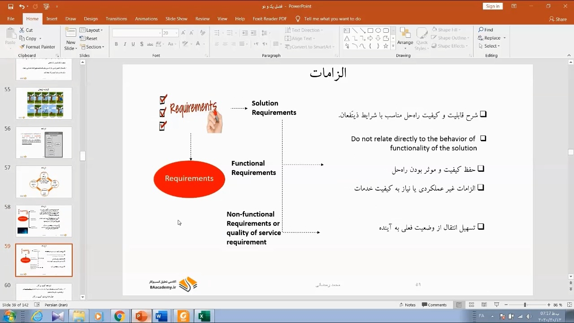
Task: Click the Format Painter tool
Action: (37, 47)
